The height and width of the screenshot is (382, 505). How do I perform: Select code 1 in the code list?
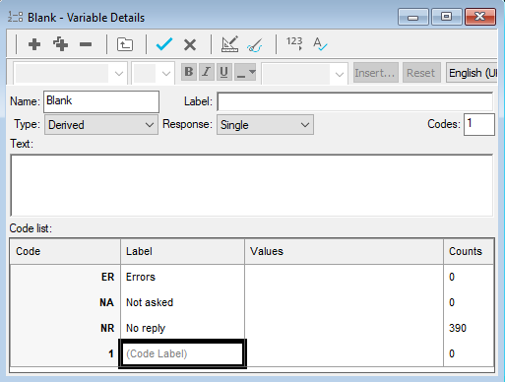(65, 353)
